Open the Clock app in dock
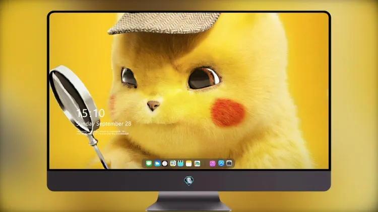The image size is (378, 212). tap(165, 163)
